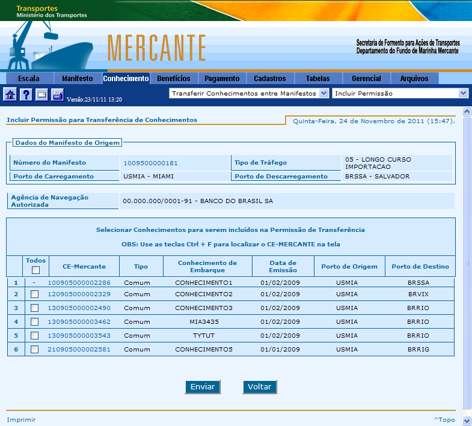Viewport: 472px width, 426px height.
Task: Go to the Escala tab
Action: click(x=29, y=79)
